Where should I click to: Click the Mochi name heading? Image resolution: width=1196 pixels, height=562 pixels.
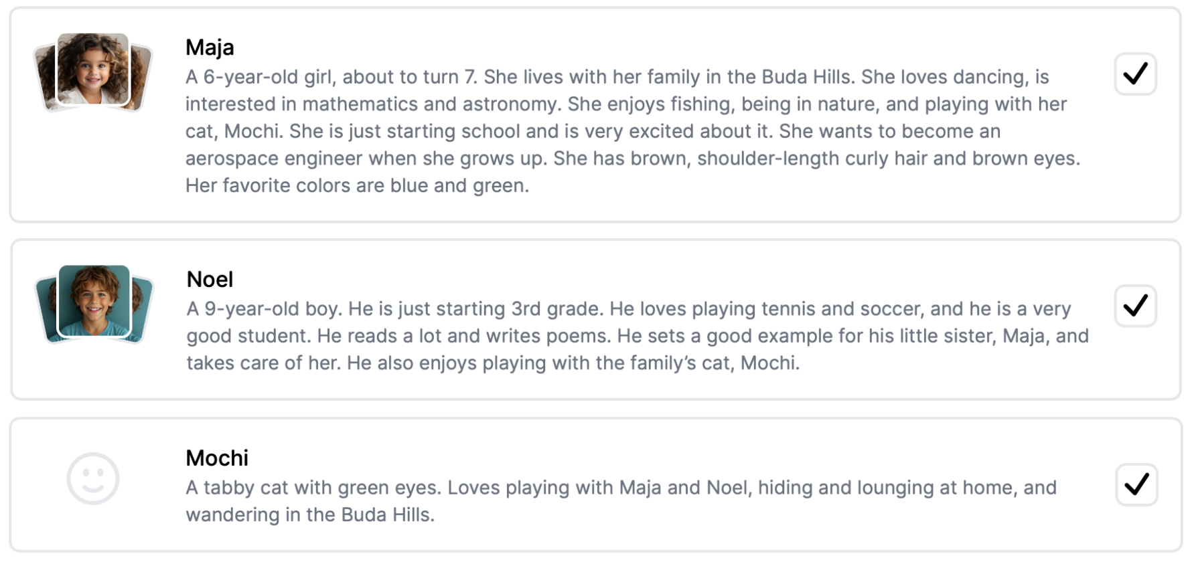[x=217, y=458]
